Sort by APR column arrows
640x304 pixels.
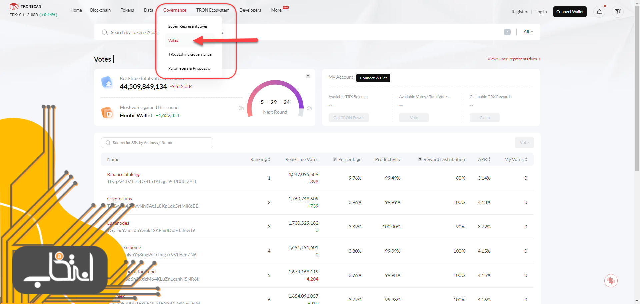pos(489,159)
